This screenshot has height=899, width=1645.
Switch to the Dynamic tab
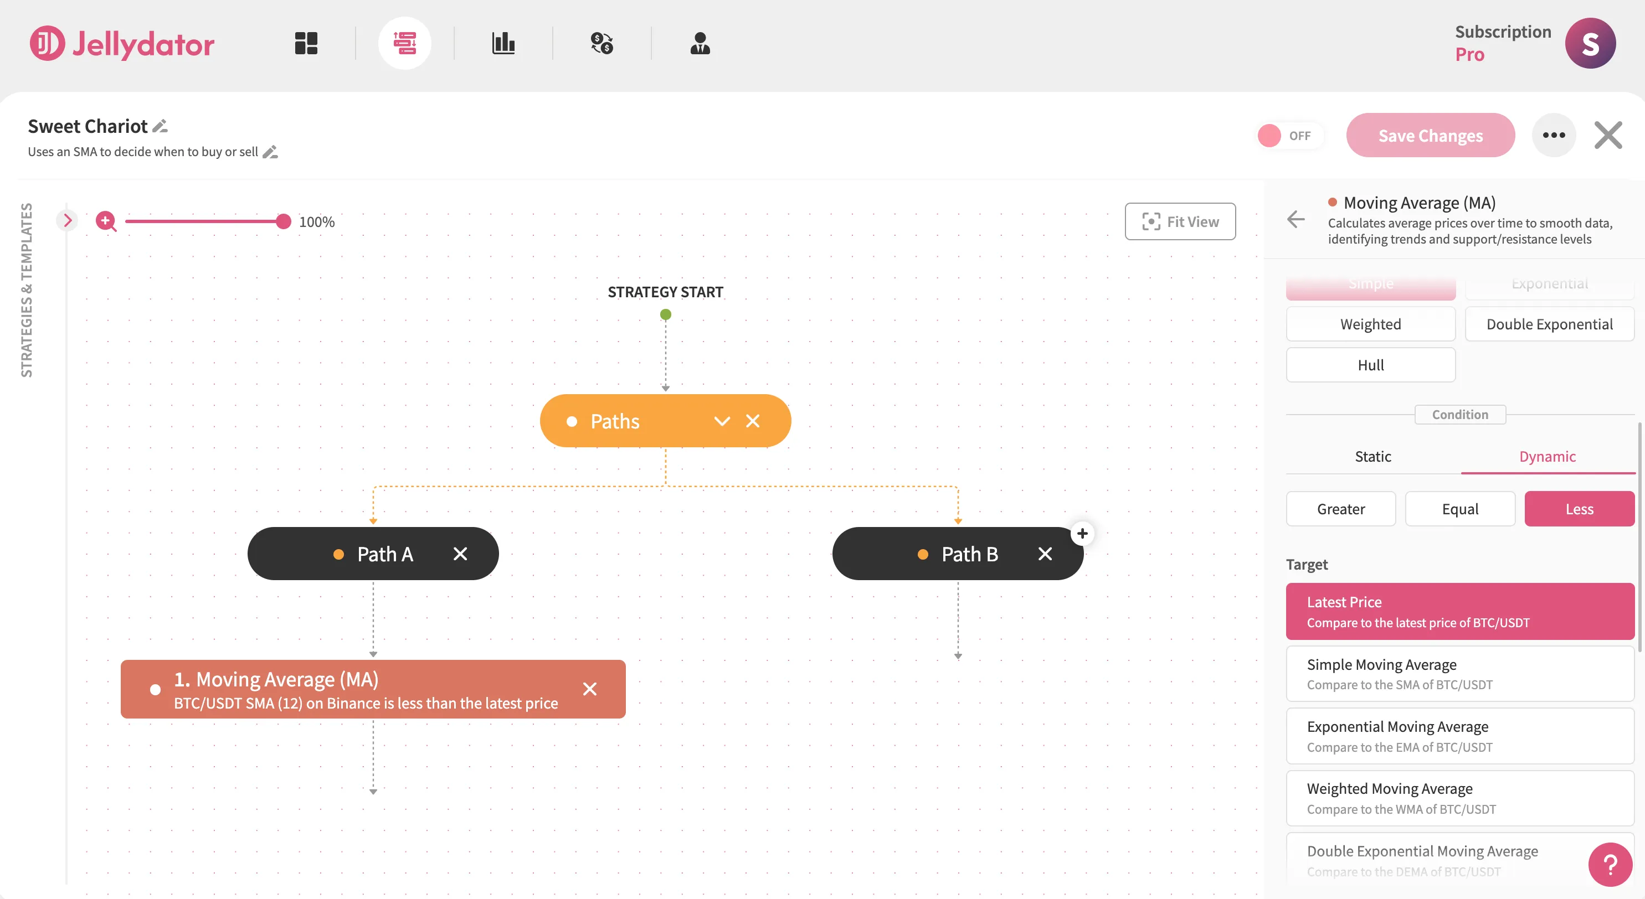click(1548, 456)
